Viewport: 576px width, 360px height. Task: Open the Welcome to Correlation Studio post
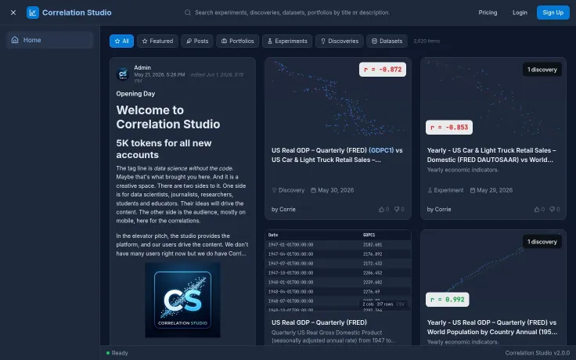pos(168,117)
